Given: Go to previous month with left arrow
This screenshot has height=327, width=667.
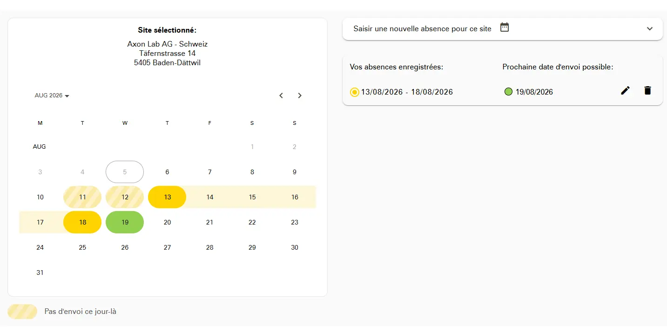Looking at the screenshot, I should pos(281,95).
